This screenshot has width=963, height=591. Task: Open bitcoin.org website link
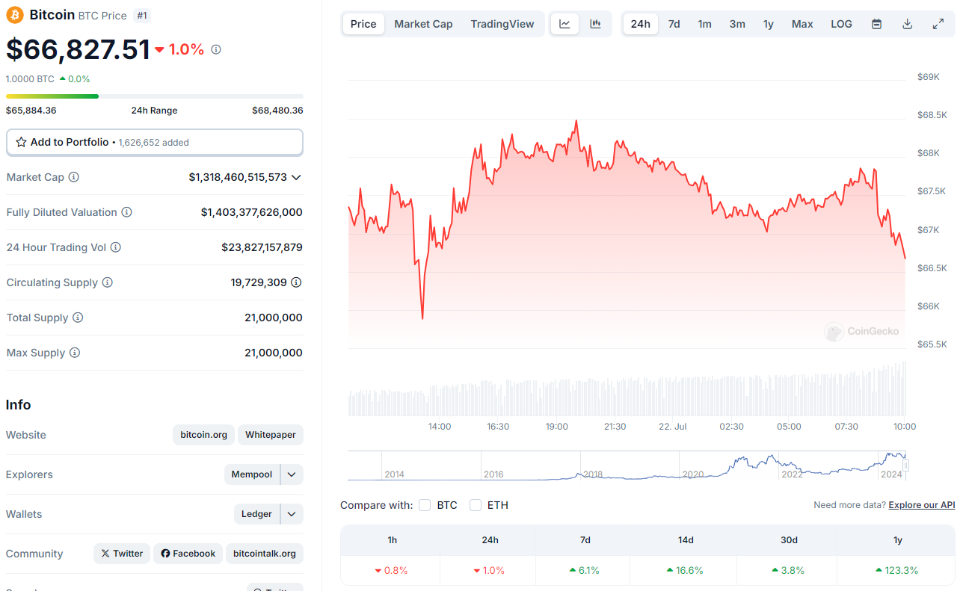click(x=204, y=435)
